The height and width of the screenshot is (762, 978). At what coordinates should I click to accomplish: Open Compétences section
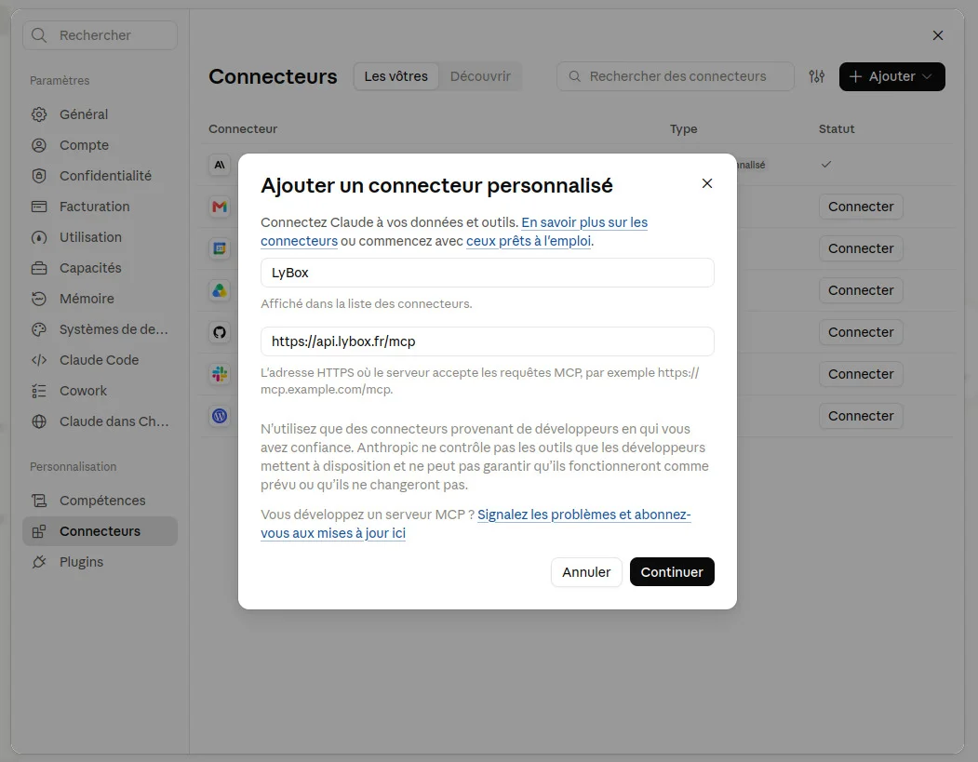pyautogui.click(x=100, y=501)
